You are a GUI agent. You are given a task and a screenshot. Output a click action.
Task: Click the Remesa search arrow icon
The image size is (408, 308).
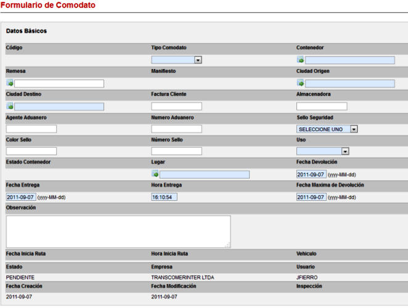[x=10, y=83]
